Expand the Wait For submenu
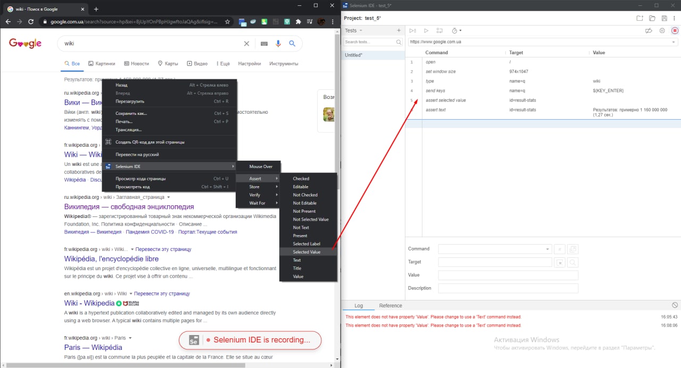681x368 pixels. [x=258, y=203]
